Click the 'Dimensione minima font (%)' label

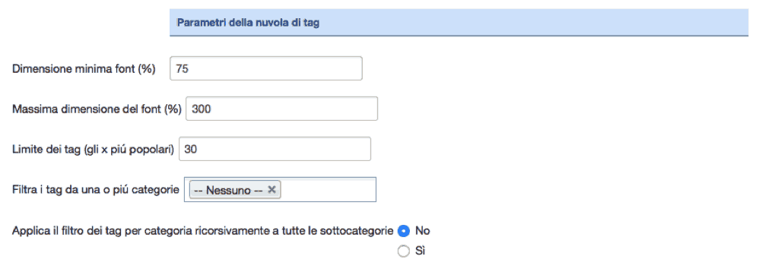pos(84,69)
